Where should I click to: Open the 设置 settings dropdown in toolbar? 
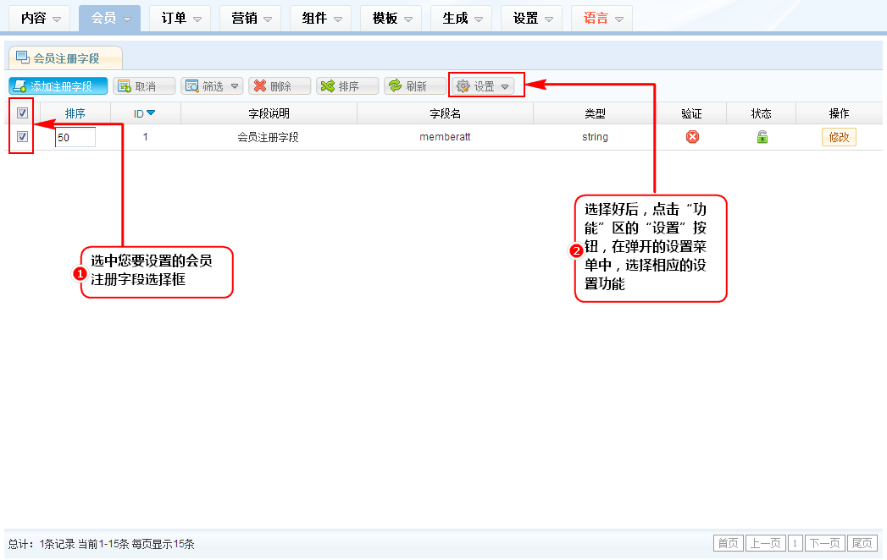coord(484,86)
